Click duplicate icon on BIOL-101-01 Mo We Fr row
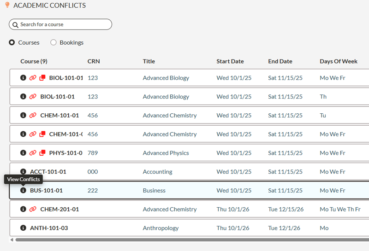 pos(42,78)
